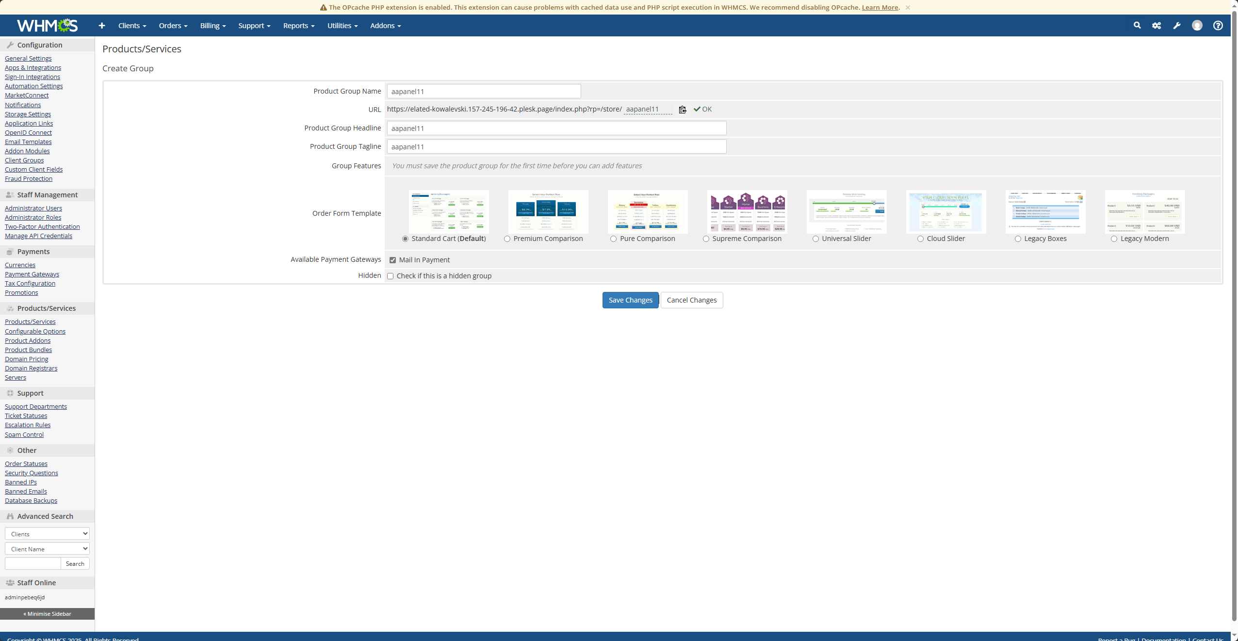The height and width of the screenshot is (641, 1238).
Task: Open the Reports menu
Action: point(298,26)
